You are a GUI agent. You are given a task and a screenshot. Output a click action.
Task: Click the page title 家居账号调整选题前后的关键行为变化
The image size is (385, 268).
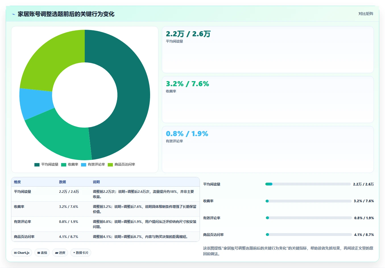(66, 14)
